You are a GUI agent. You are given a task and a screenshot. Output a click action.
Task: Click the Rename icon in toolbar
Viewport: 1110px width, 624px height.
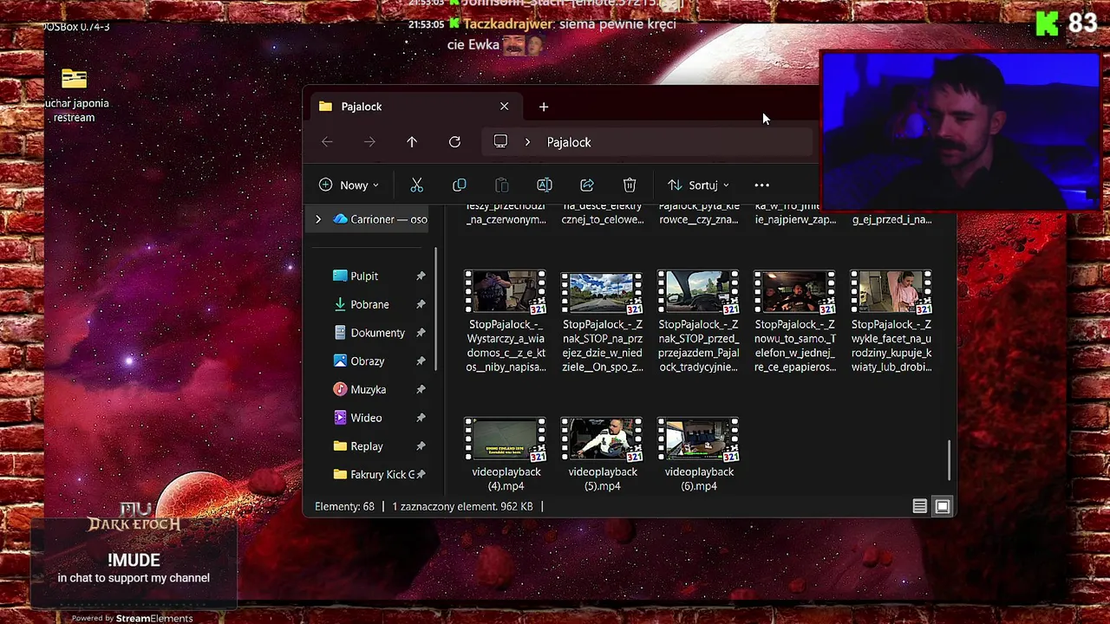(x=545, y=185)
